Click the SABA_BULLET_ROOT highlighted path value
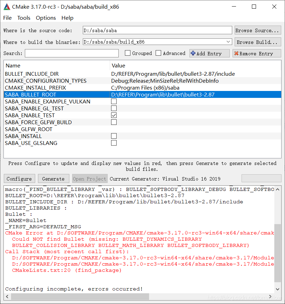Image resolution: width=285 pixels, height=304 pixels. [163, 95]
